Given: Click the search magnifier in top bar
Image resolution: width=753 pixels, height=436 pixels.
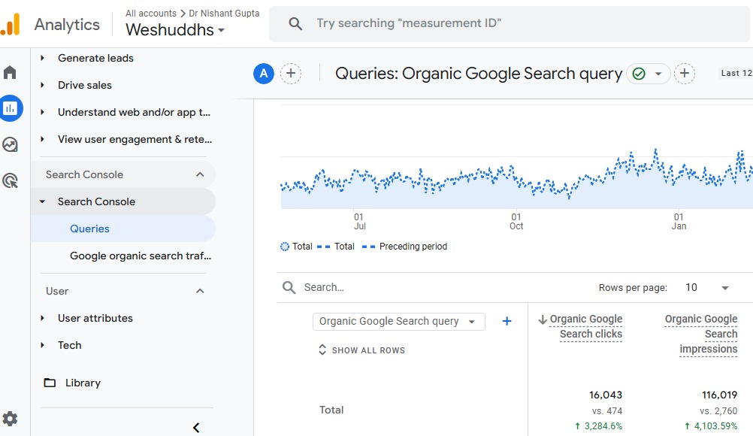Looking at the screenshot, I should 295,23.
